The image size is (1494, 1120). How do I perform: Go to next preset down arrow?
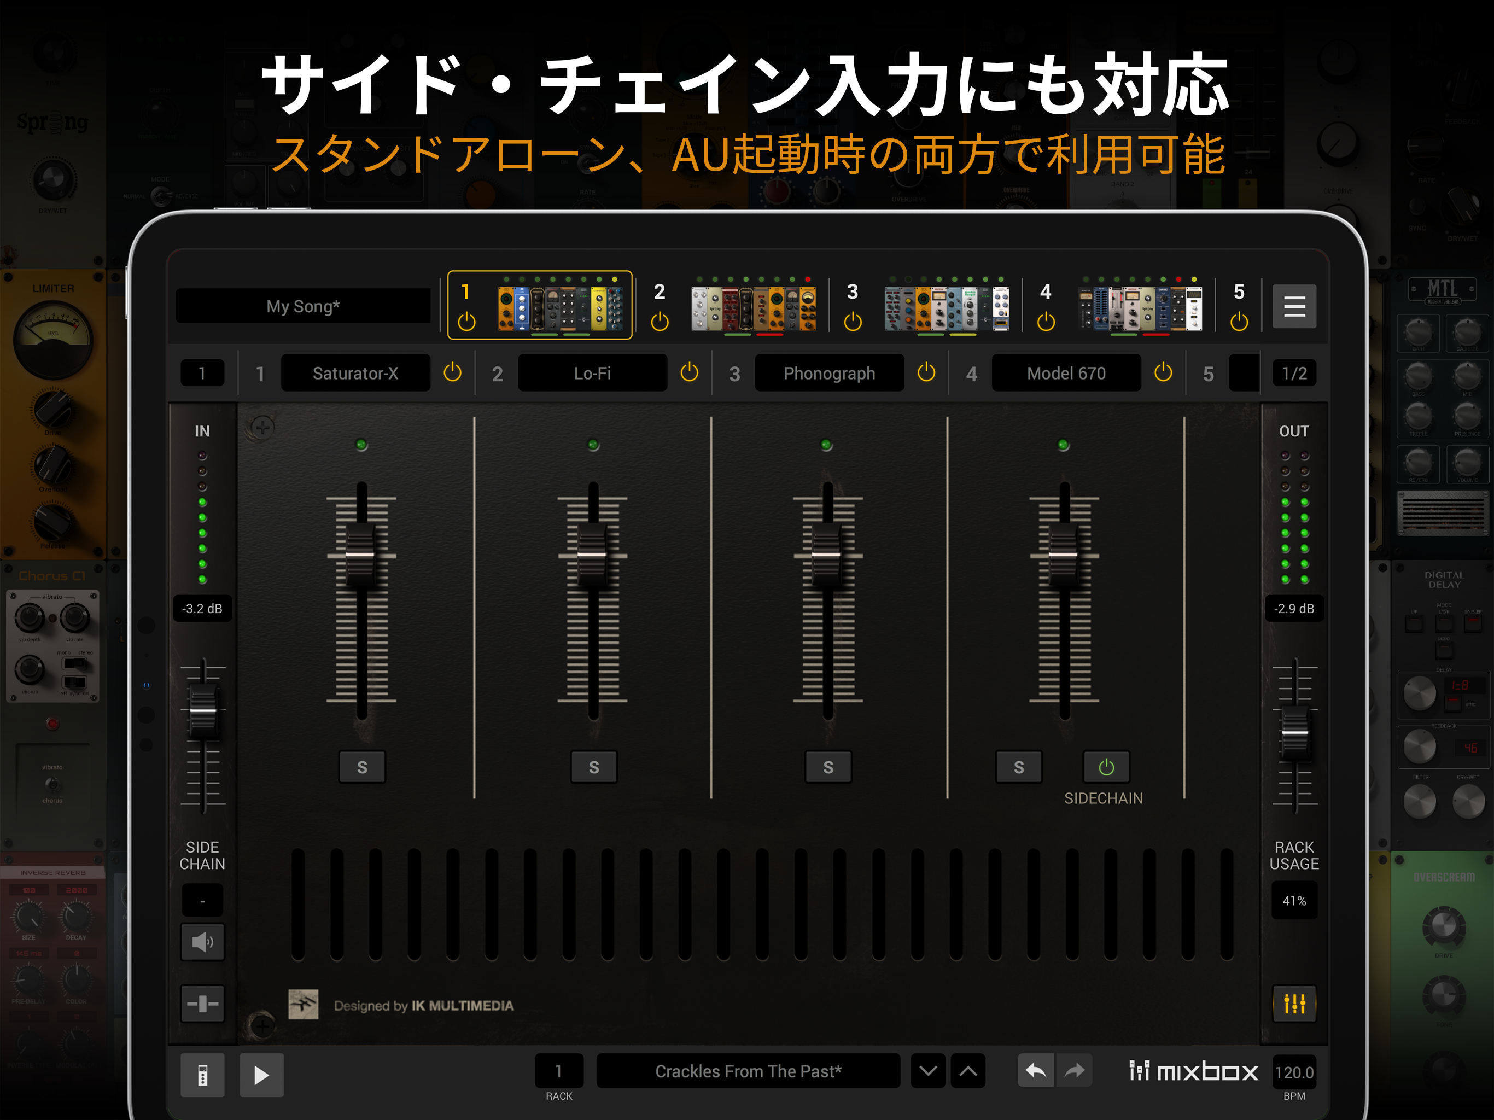(928, 1071)
